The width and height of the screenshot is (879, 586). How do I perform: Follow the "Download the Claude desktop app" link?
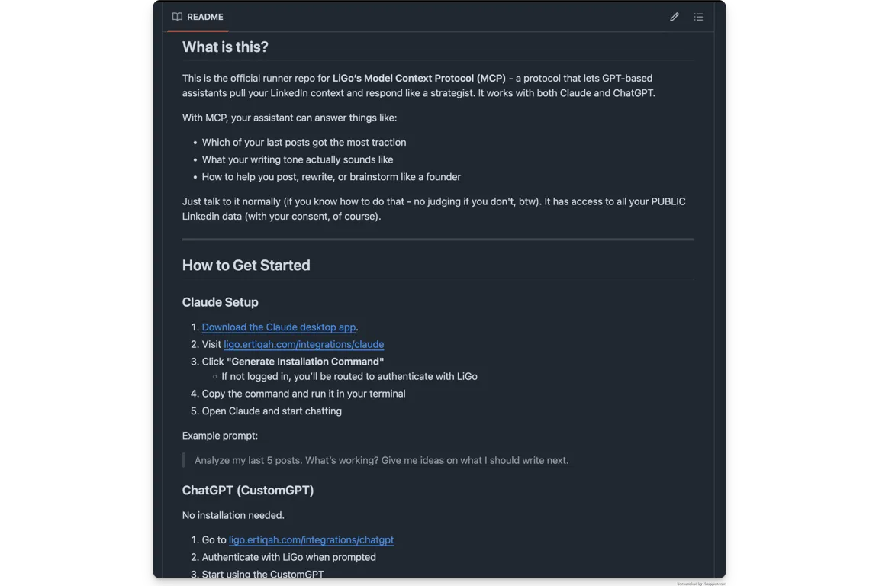(279, 327)
